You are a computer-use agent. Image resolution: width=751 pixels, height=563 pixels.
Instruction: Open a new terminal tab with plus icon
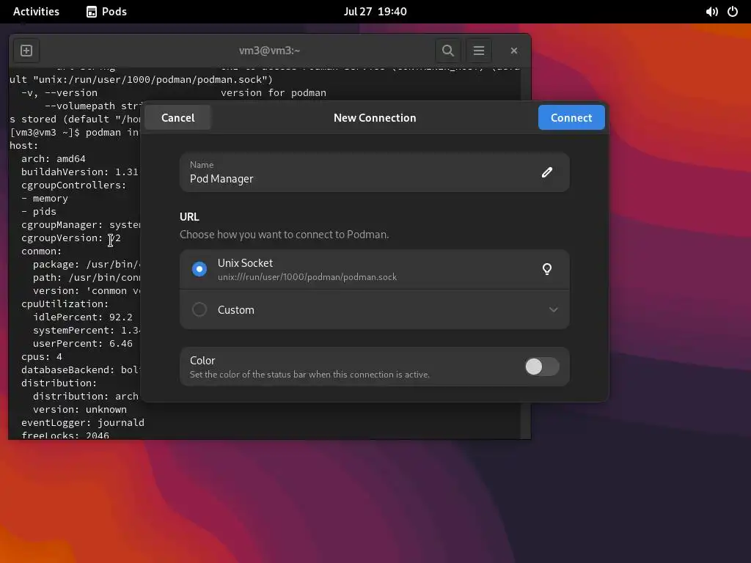[x=26, y=51]
